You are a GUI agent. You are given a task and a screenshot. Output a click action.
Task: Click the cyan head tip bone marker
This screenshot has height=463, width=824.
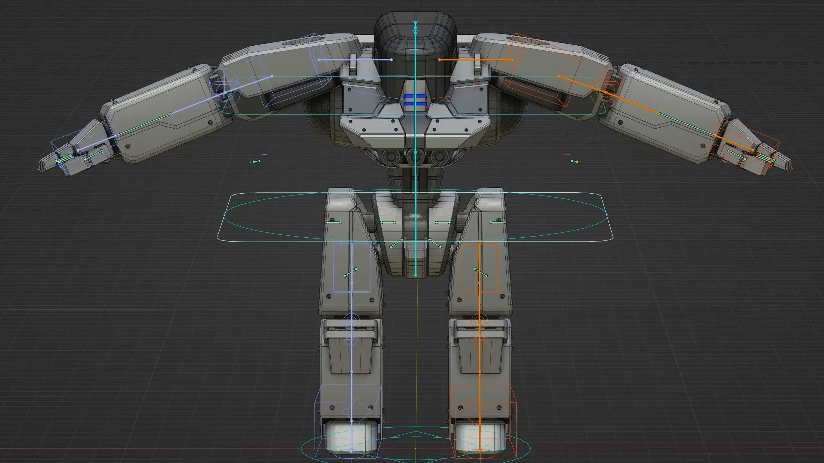click(415, 23)
